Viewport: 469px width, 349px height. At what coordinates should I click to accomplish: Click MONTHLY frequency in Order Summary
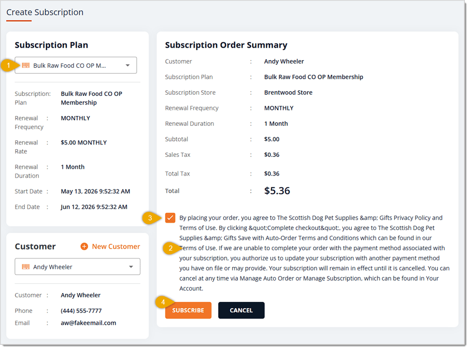coord(279,108)
